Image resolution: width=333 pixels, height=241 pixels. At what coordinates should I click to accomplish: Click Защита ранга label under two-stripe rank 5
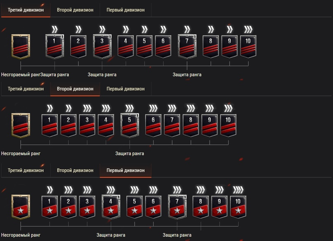pyautogui.click(x=130, y=154)
